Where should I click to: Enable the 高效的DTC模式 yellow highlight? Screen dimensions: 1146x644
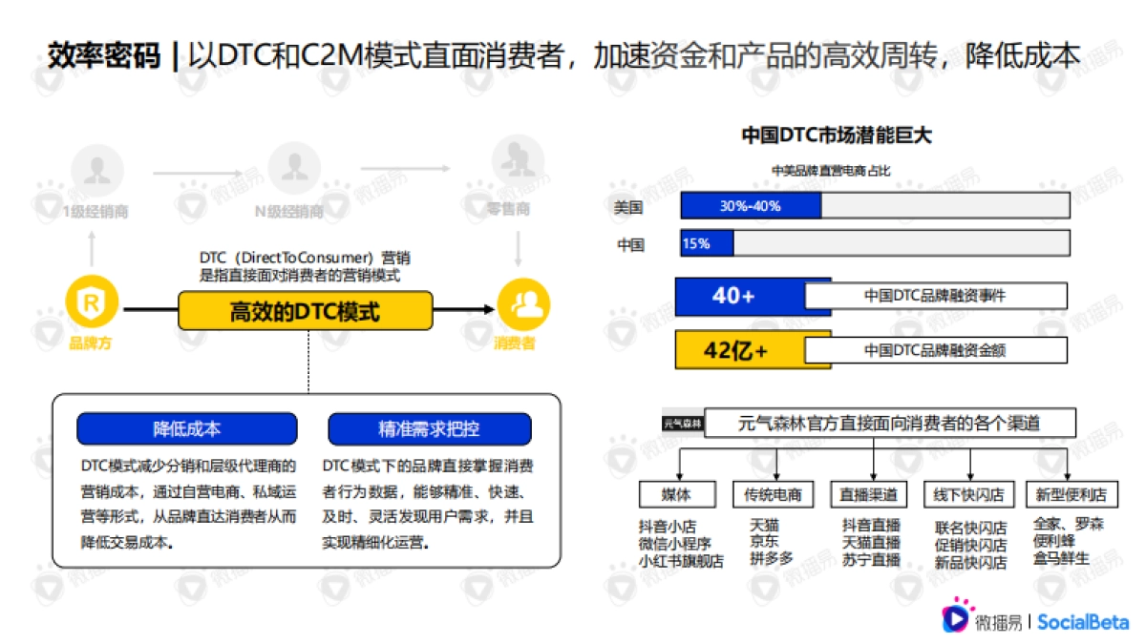click(x=305, y=312)
